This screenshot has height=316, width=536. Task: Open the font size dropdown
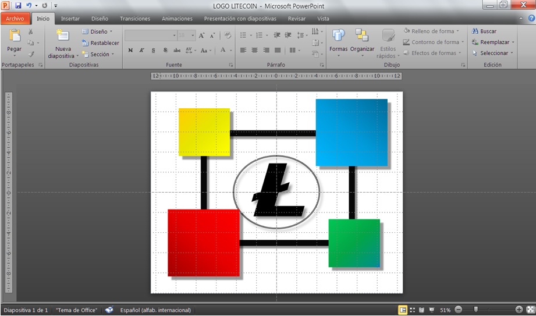coord(193,35)
